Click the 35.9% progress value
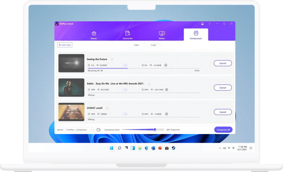The width and height of the screenshot is (283, 172). [x=197, y=71]
